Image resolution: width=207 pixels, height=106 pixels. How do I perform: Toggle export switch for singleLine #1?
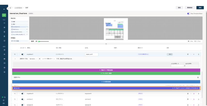pos(23,54)
